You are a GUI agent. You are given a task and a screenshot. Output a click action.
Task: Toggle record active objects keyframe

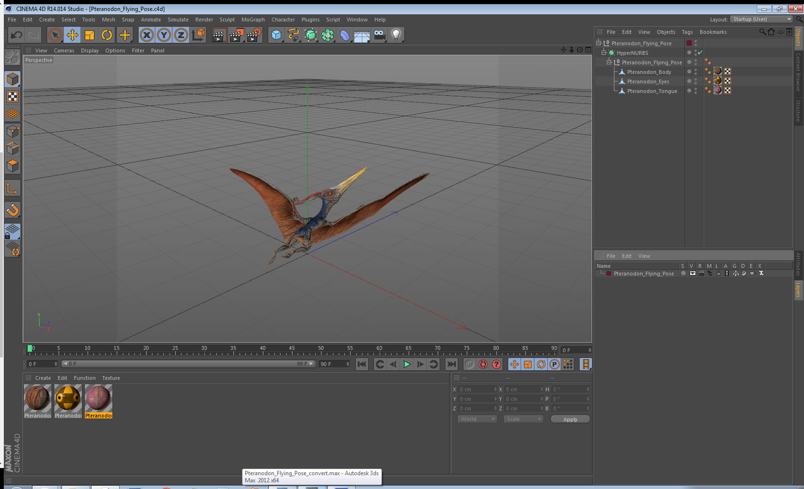470,364
